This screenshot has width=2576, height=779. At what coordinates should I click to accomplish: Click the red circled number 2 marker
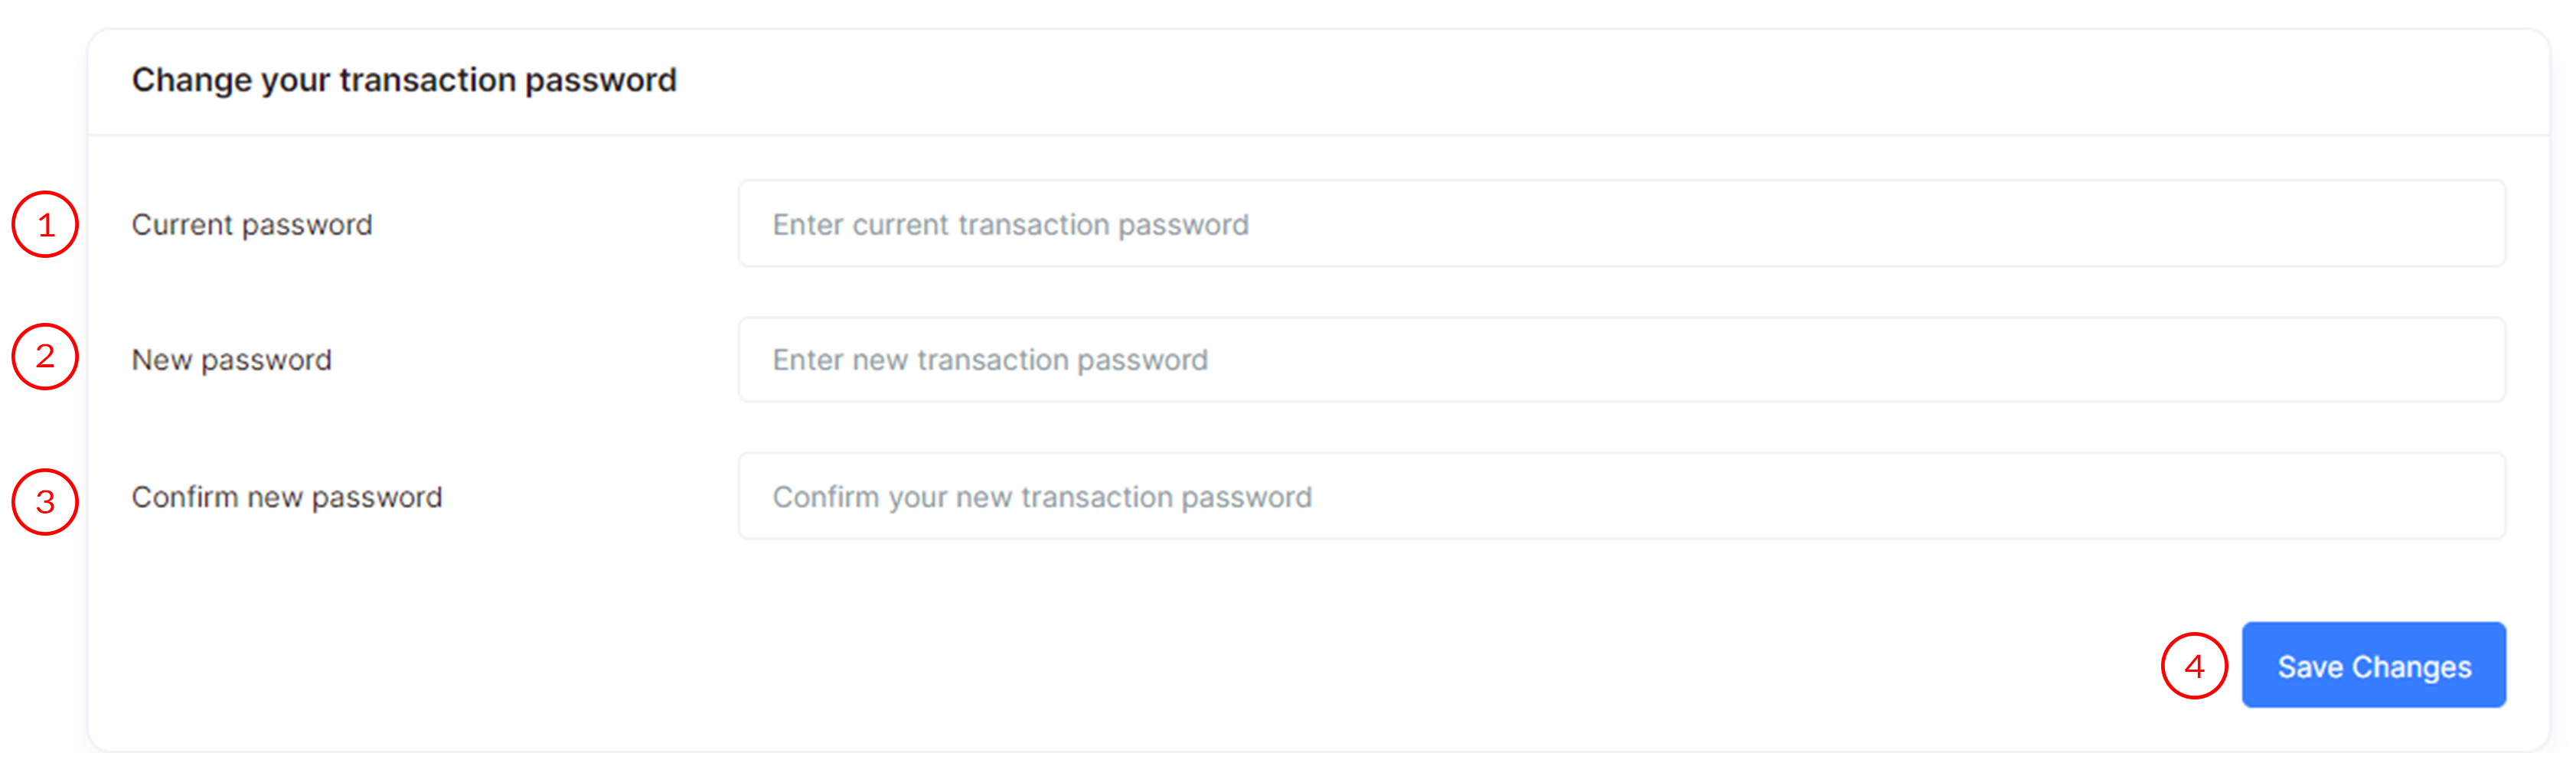point(45,357)
